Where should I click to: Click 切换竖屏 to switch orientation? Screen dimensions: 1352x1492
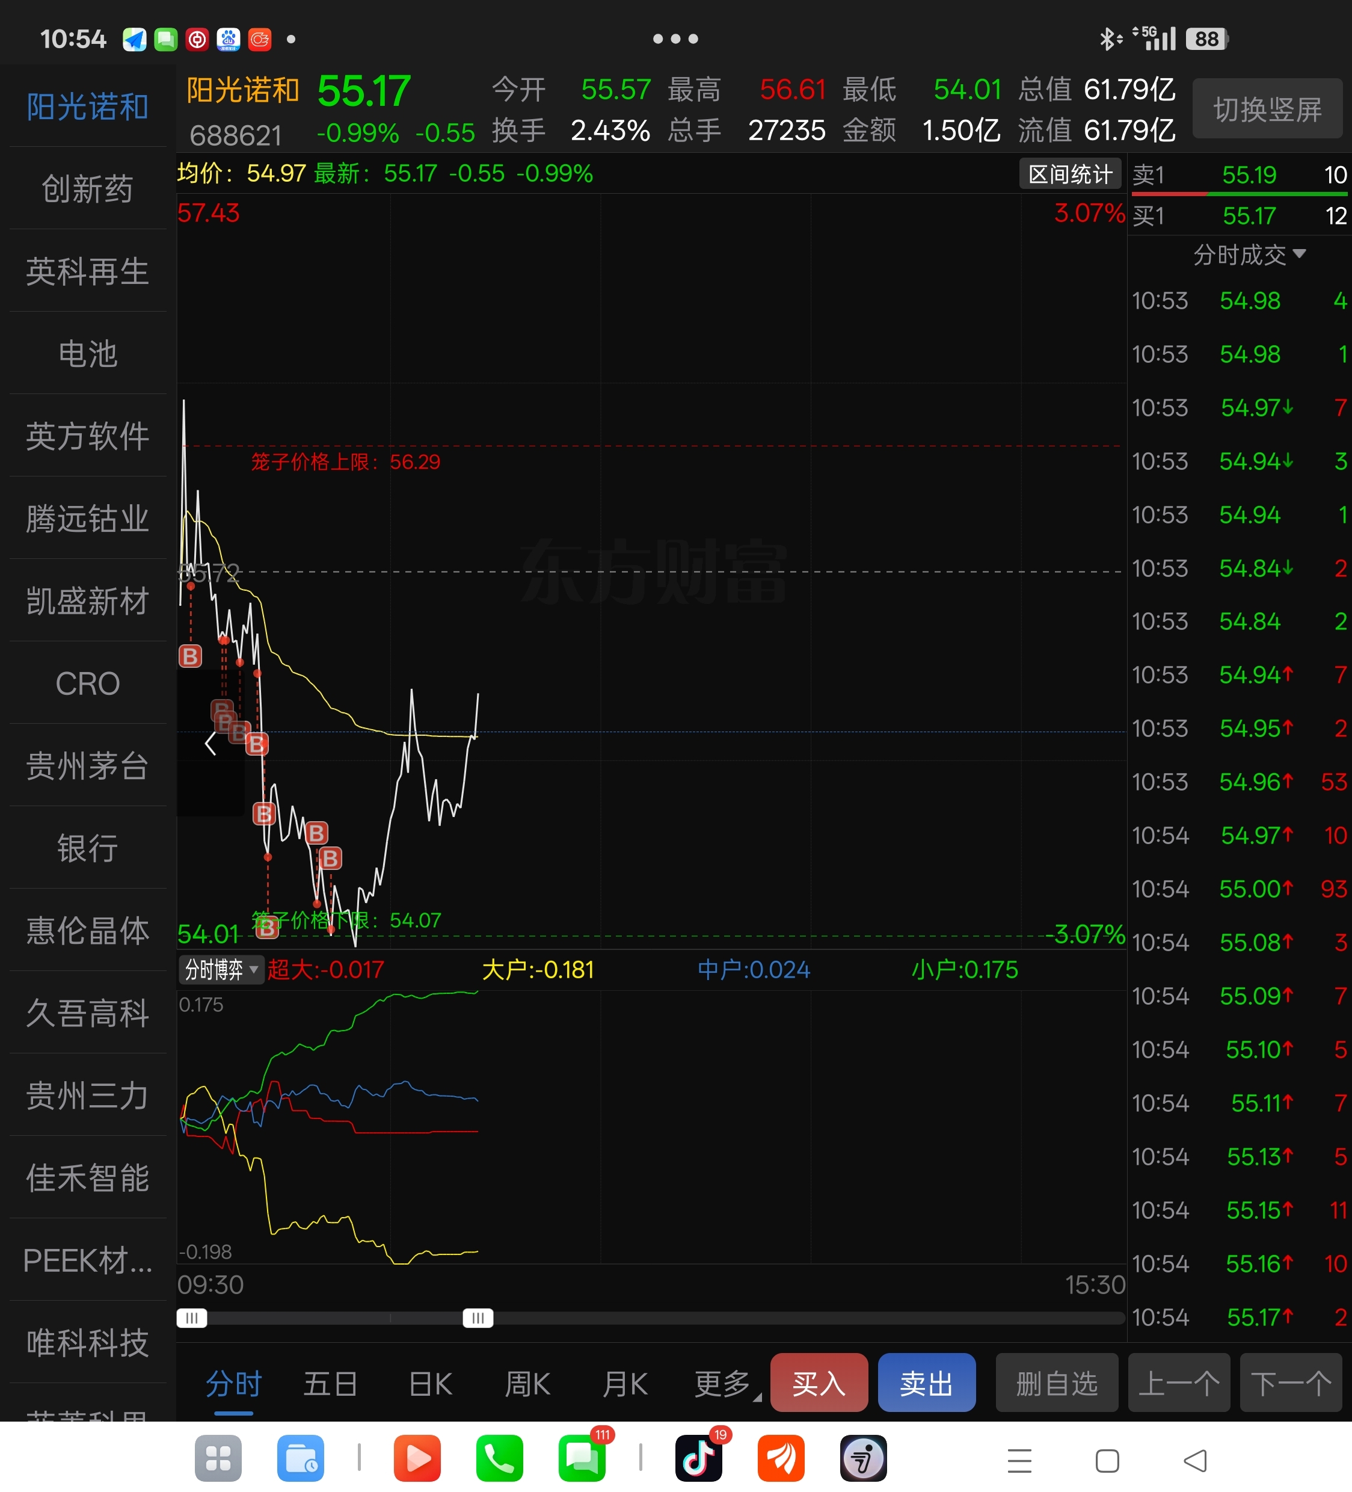[1268, 109]
